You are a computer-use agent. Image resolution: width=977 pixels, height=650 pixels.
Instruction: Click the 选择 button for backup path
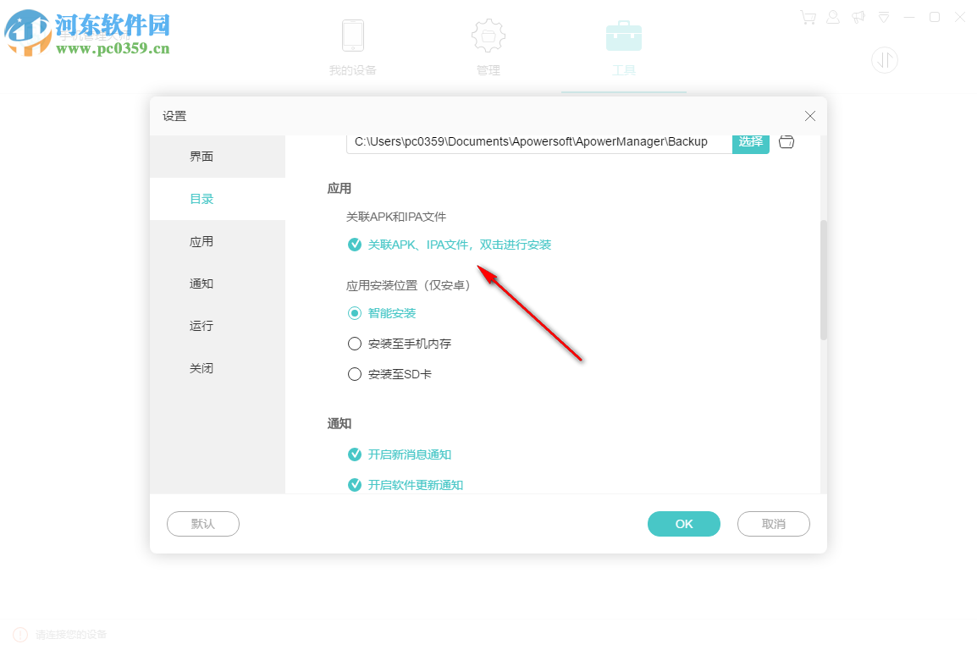coord(750,142)
